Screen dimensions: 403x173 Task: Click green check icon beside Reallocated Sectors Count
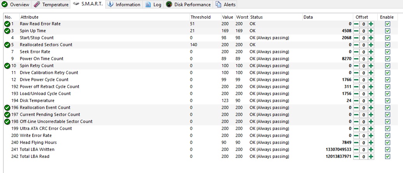pos(7,45)
